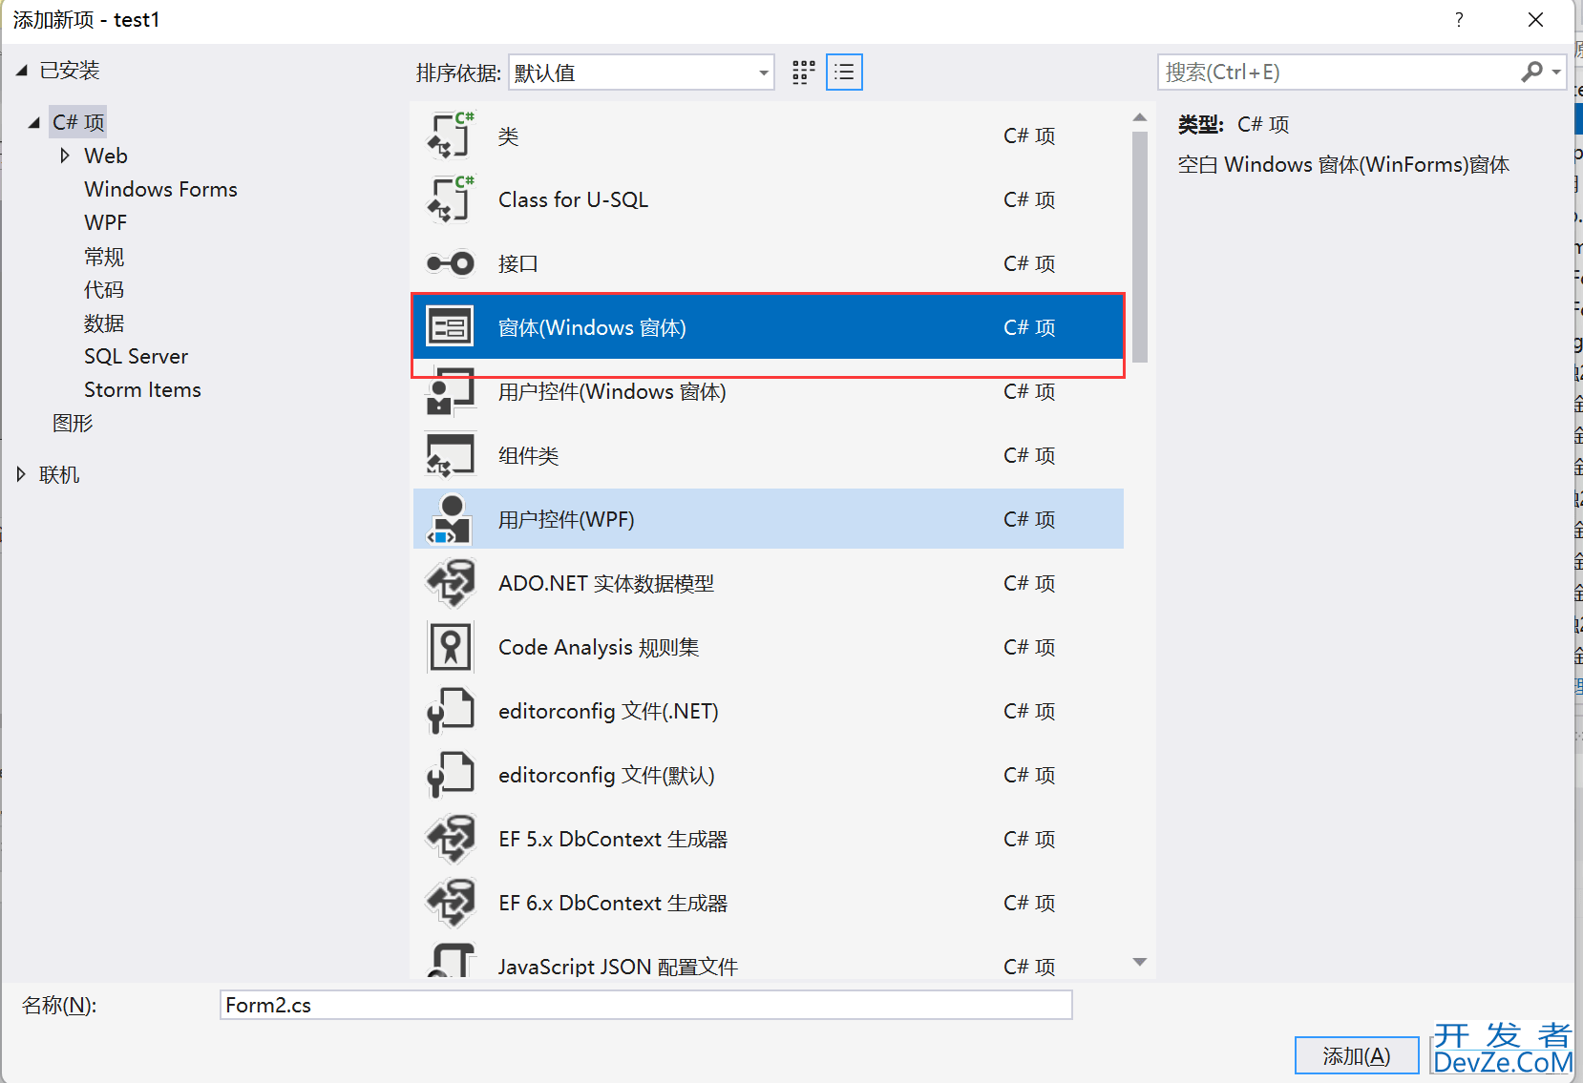Select the JavaScript JSON 配置文件 text
Viewport: 1583px width, 1083px height.
[618, 967]
